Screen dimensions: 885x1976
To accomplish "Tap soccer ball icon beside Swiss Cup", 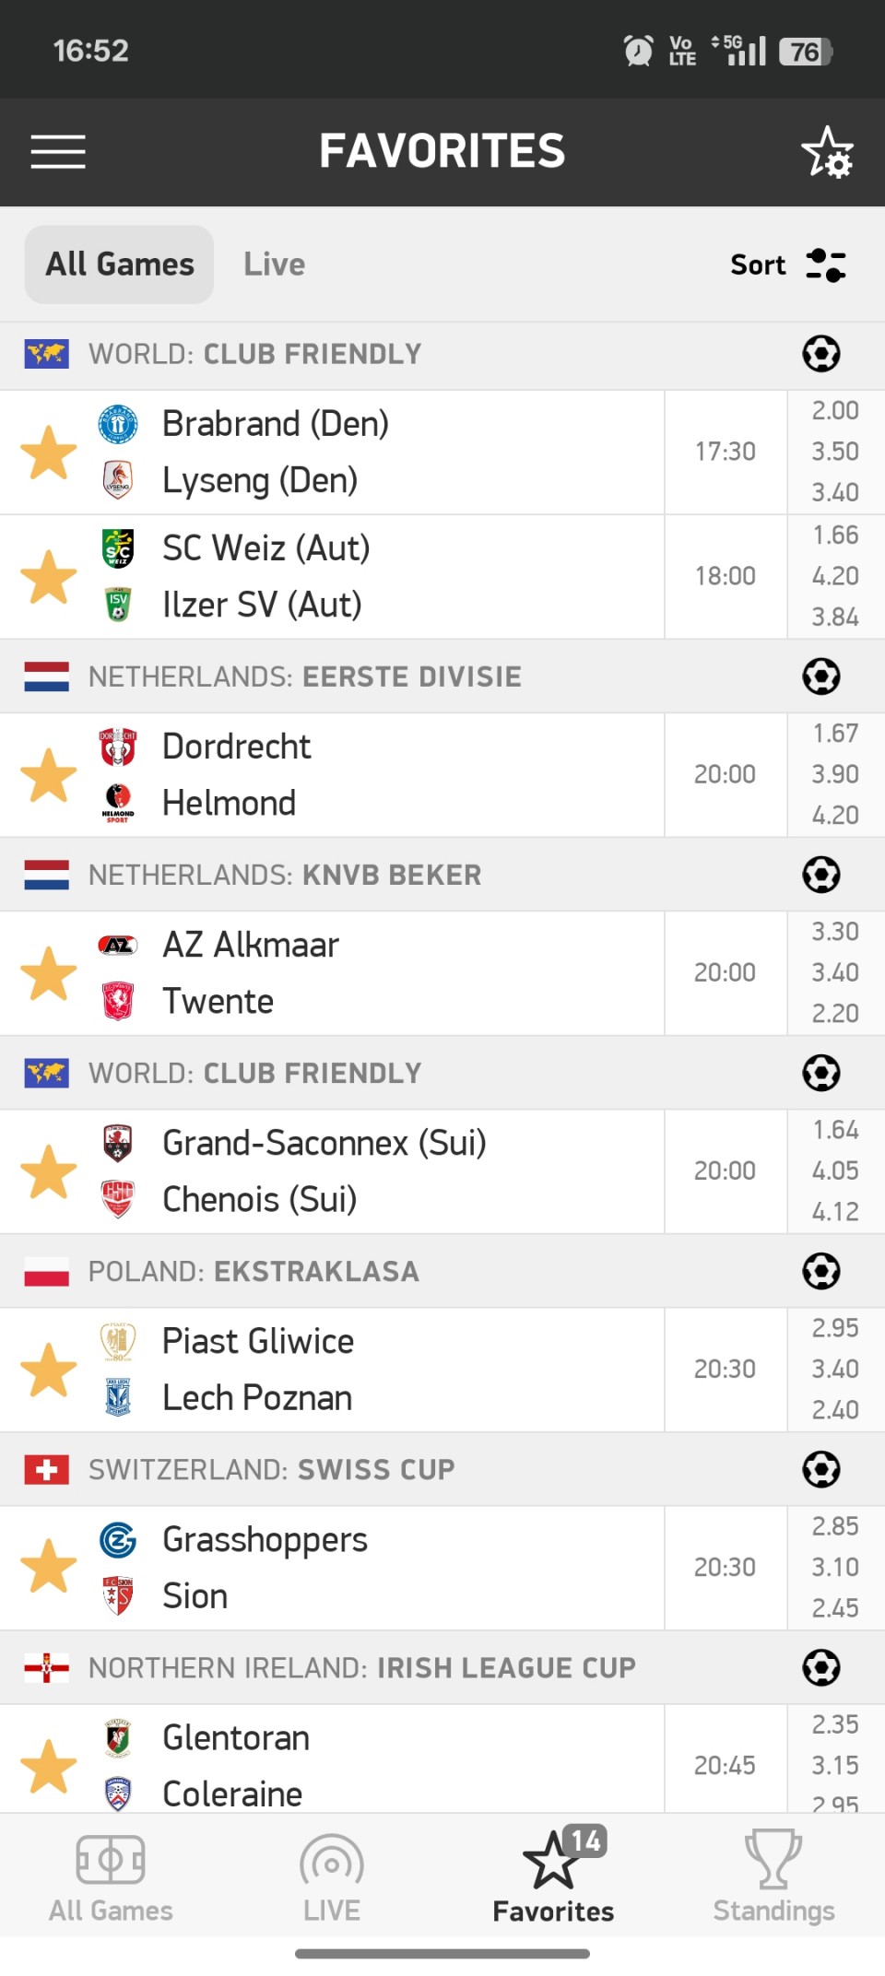I will click(x=820, y=1470).
